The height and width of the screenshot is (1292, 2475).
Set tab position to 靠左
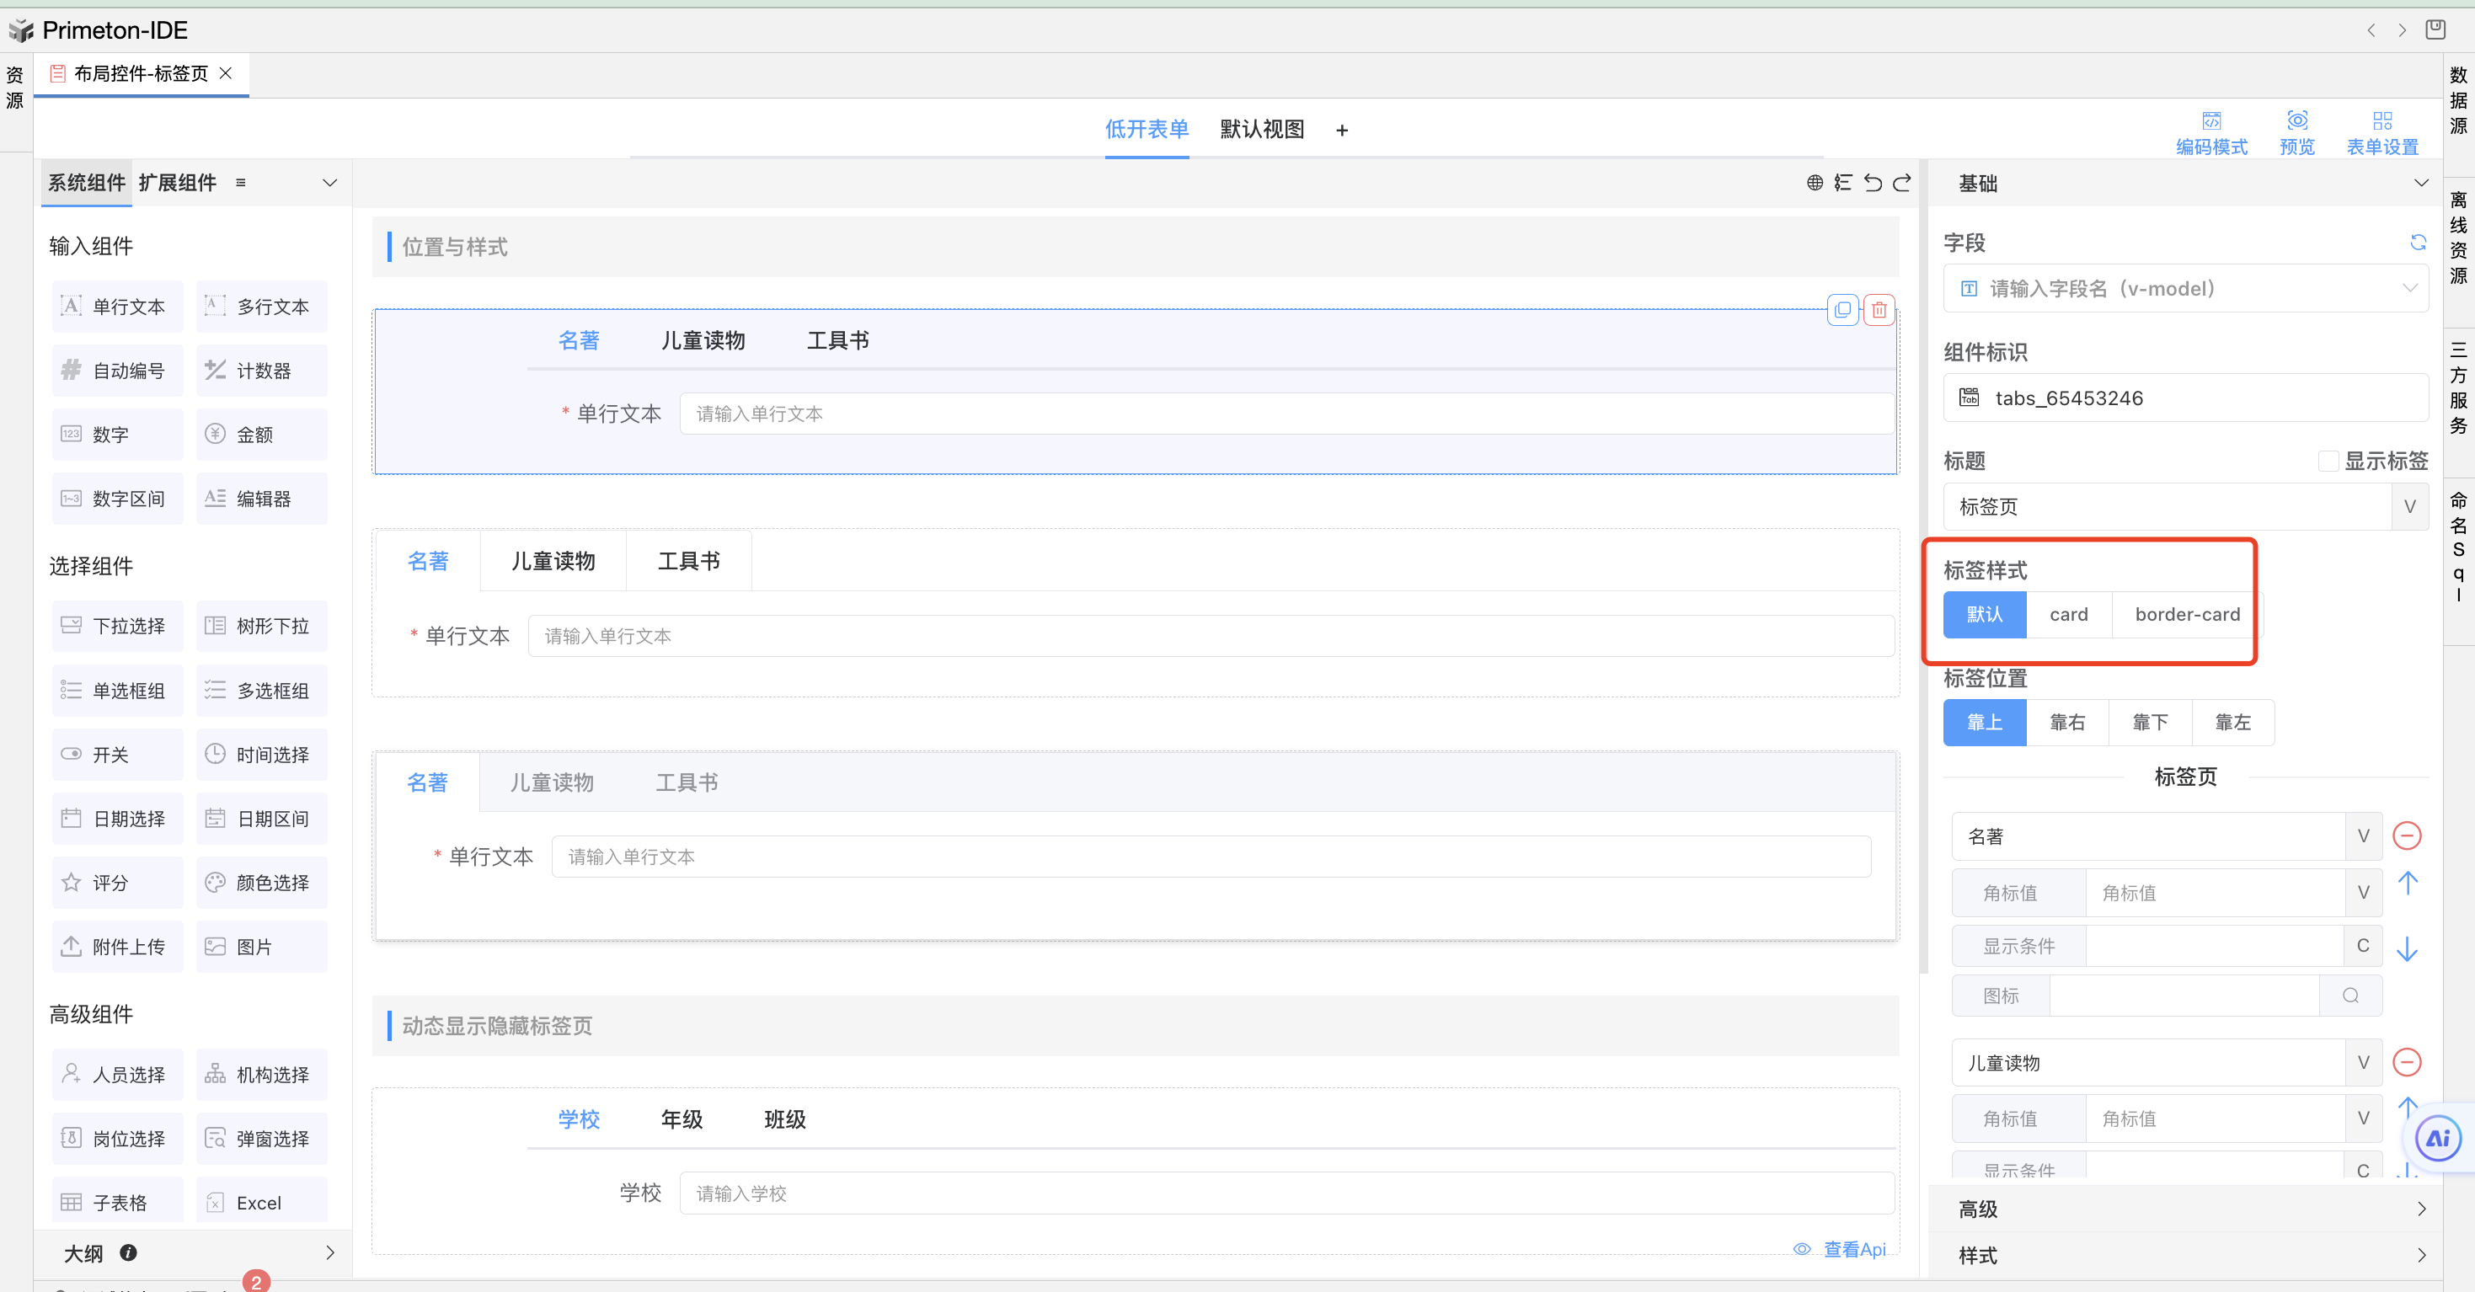[x=2232, y=723]
